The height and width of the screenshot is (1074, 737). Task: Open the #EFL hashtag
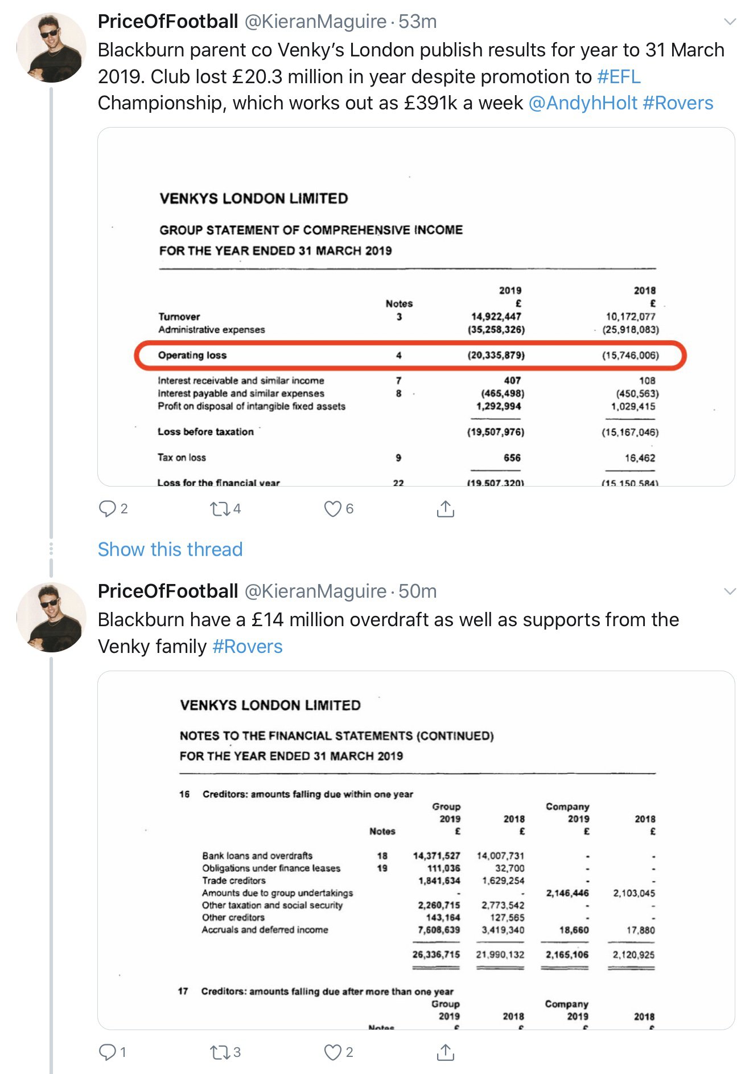click(619, 76)
